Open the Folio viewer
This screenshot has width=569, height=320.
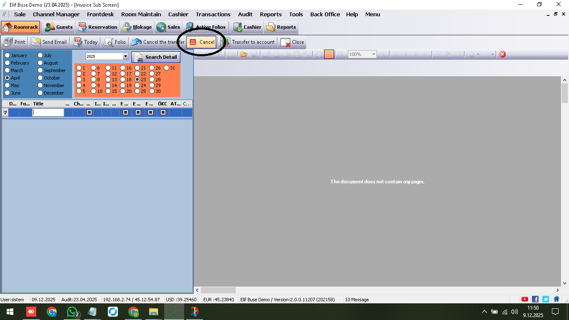coord(115,42)
